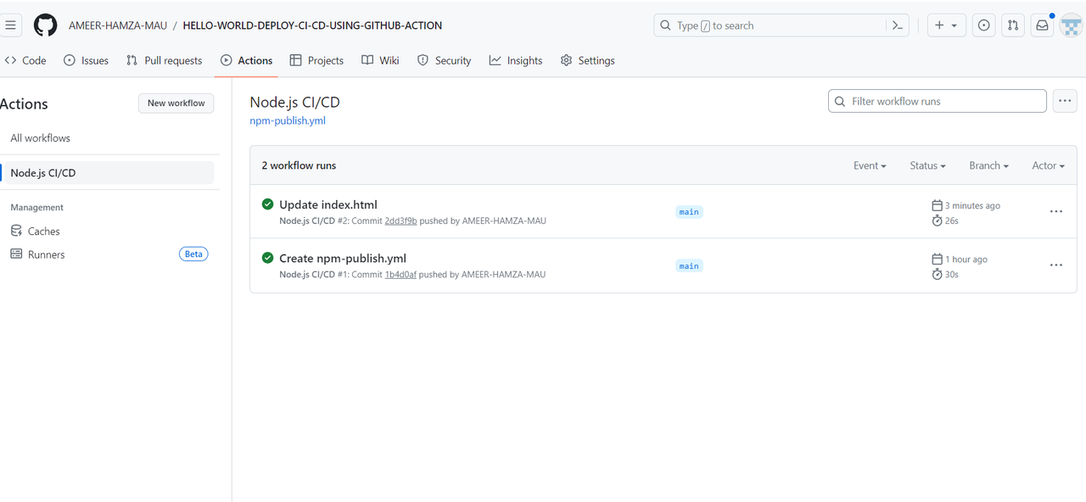Viewport: 1086px width, 502px height.
Task: Click the Runners server icon
Action: pos(16,254)
